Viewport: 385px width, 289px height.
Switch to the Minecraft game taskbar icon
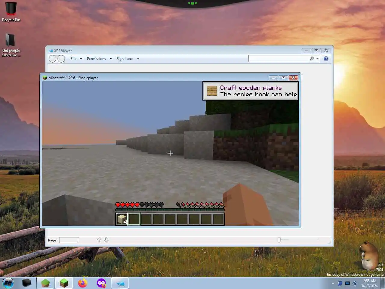(64, 283)
